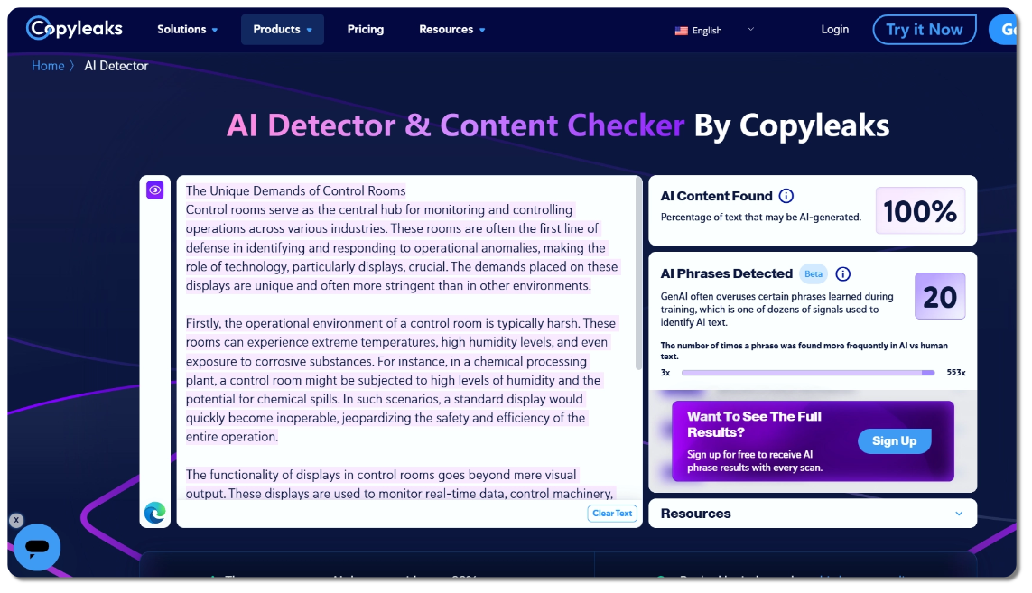Click the Sign Up button
The image size is (1032, 593).
pos(894,440)
